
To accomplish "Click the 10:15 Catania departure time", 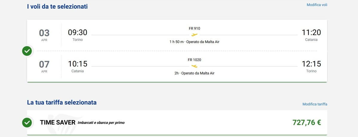I will pyautogui.click(x=78, y=64).
